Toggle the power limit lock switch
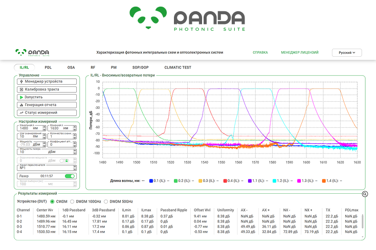376x250 pixels. [64, 161]
